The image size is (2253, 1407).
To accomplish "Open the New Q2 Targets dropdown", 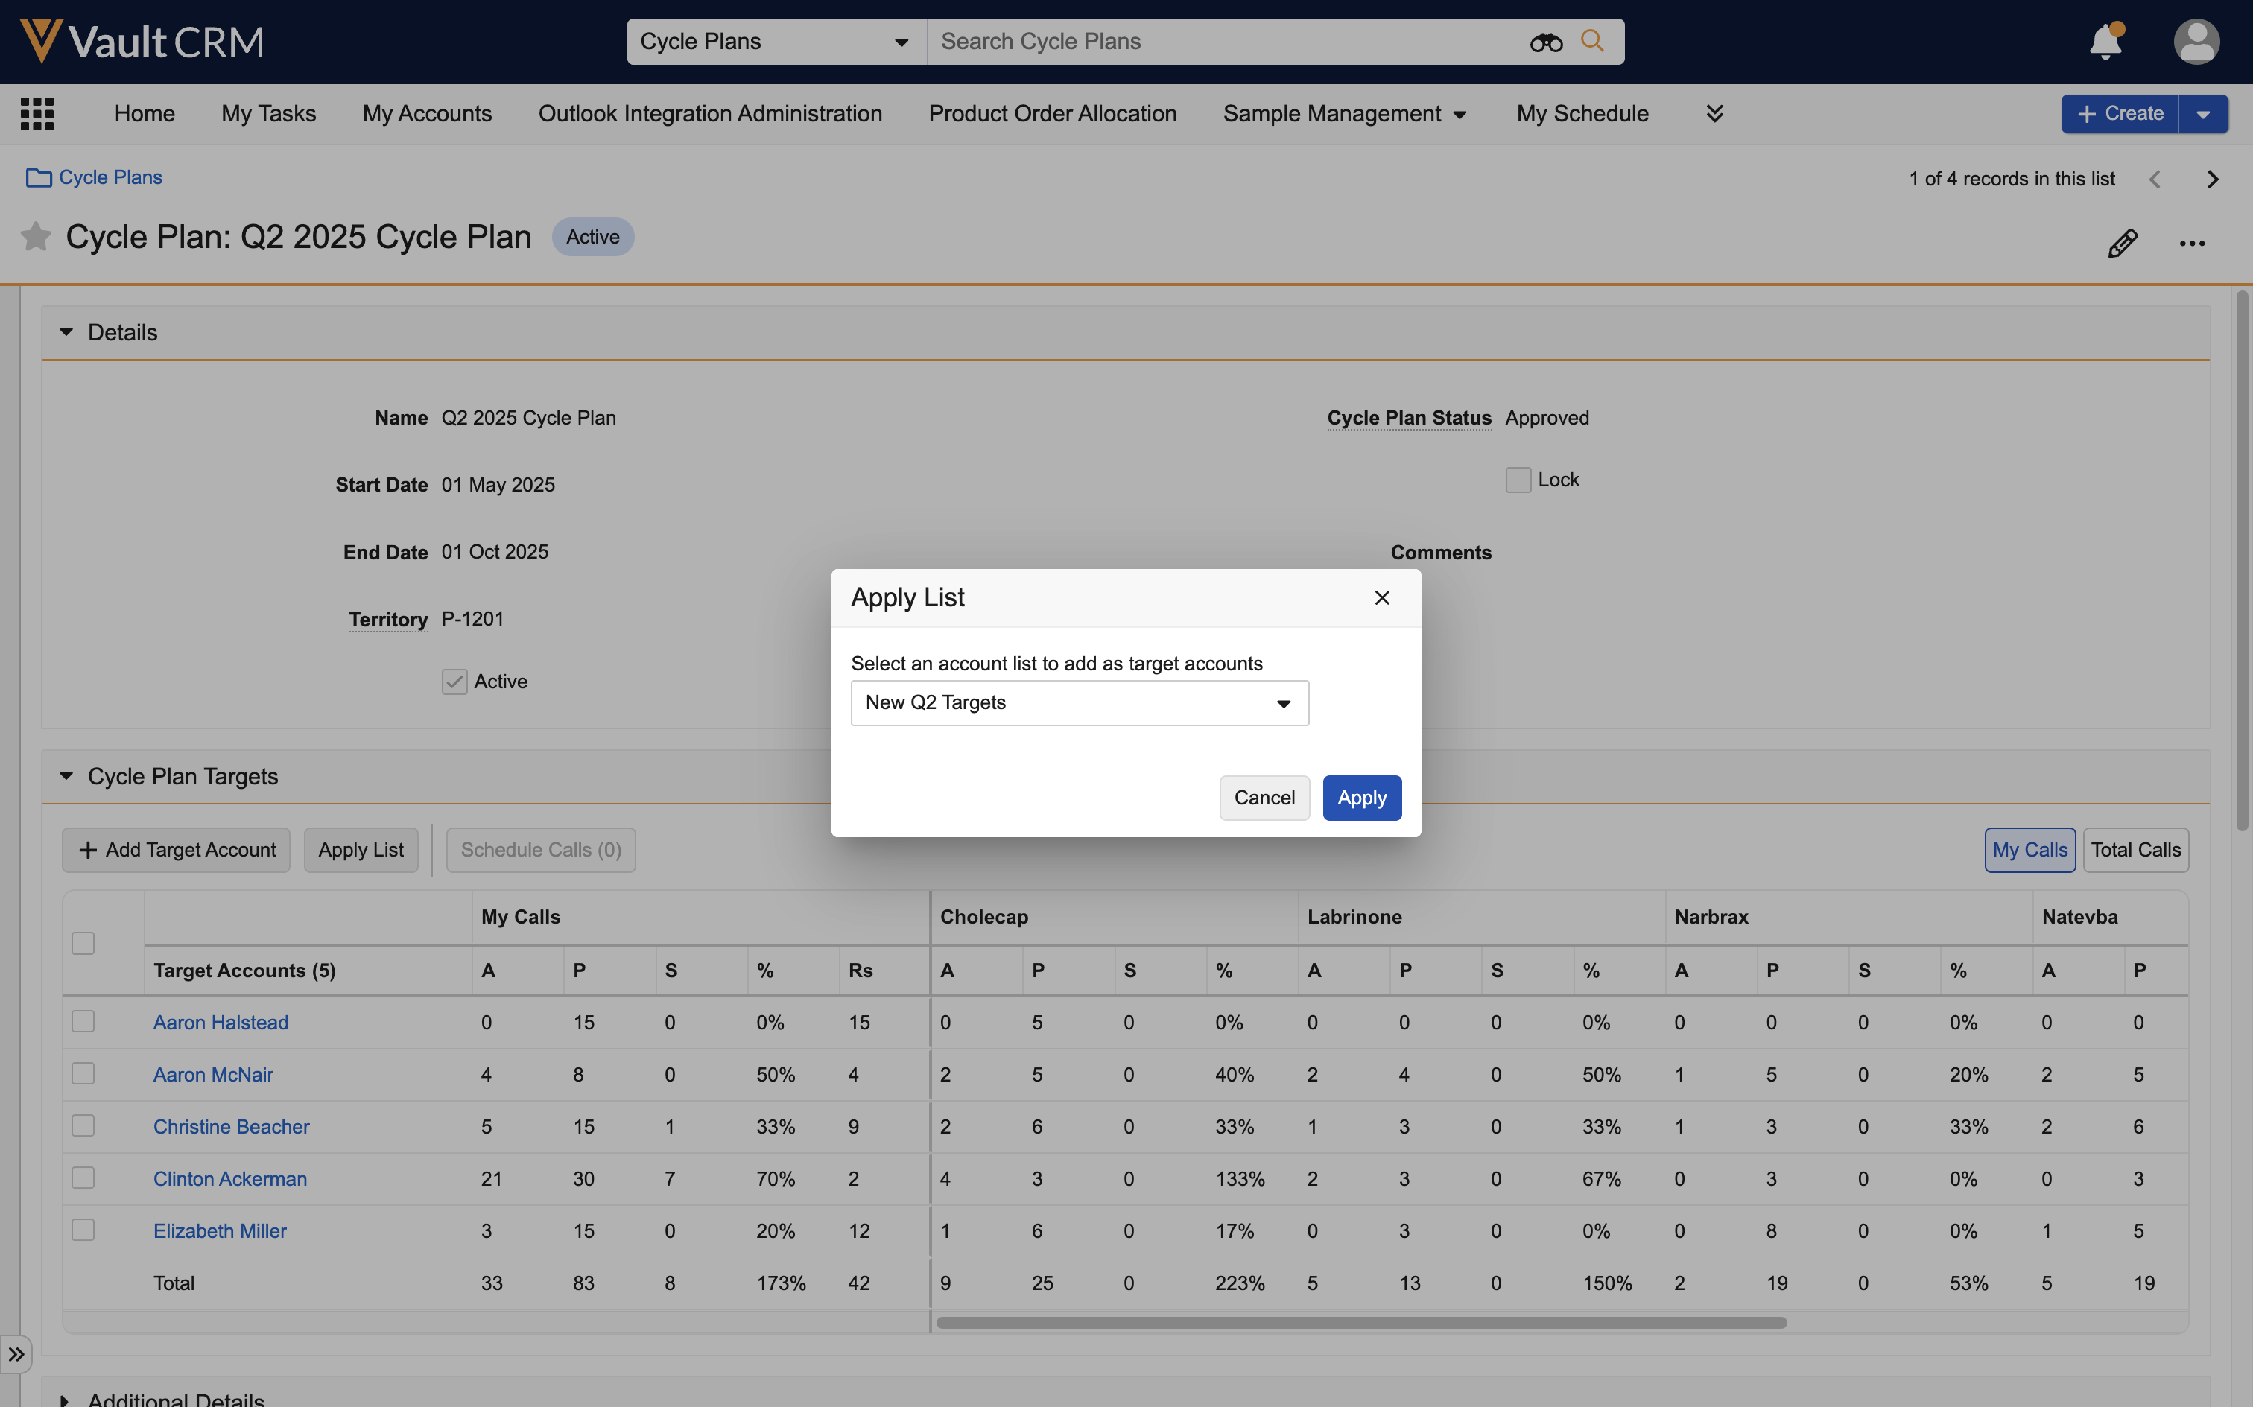I will pos(1080,702).
